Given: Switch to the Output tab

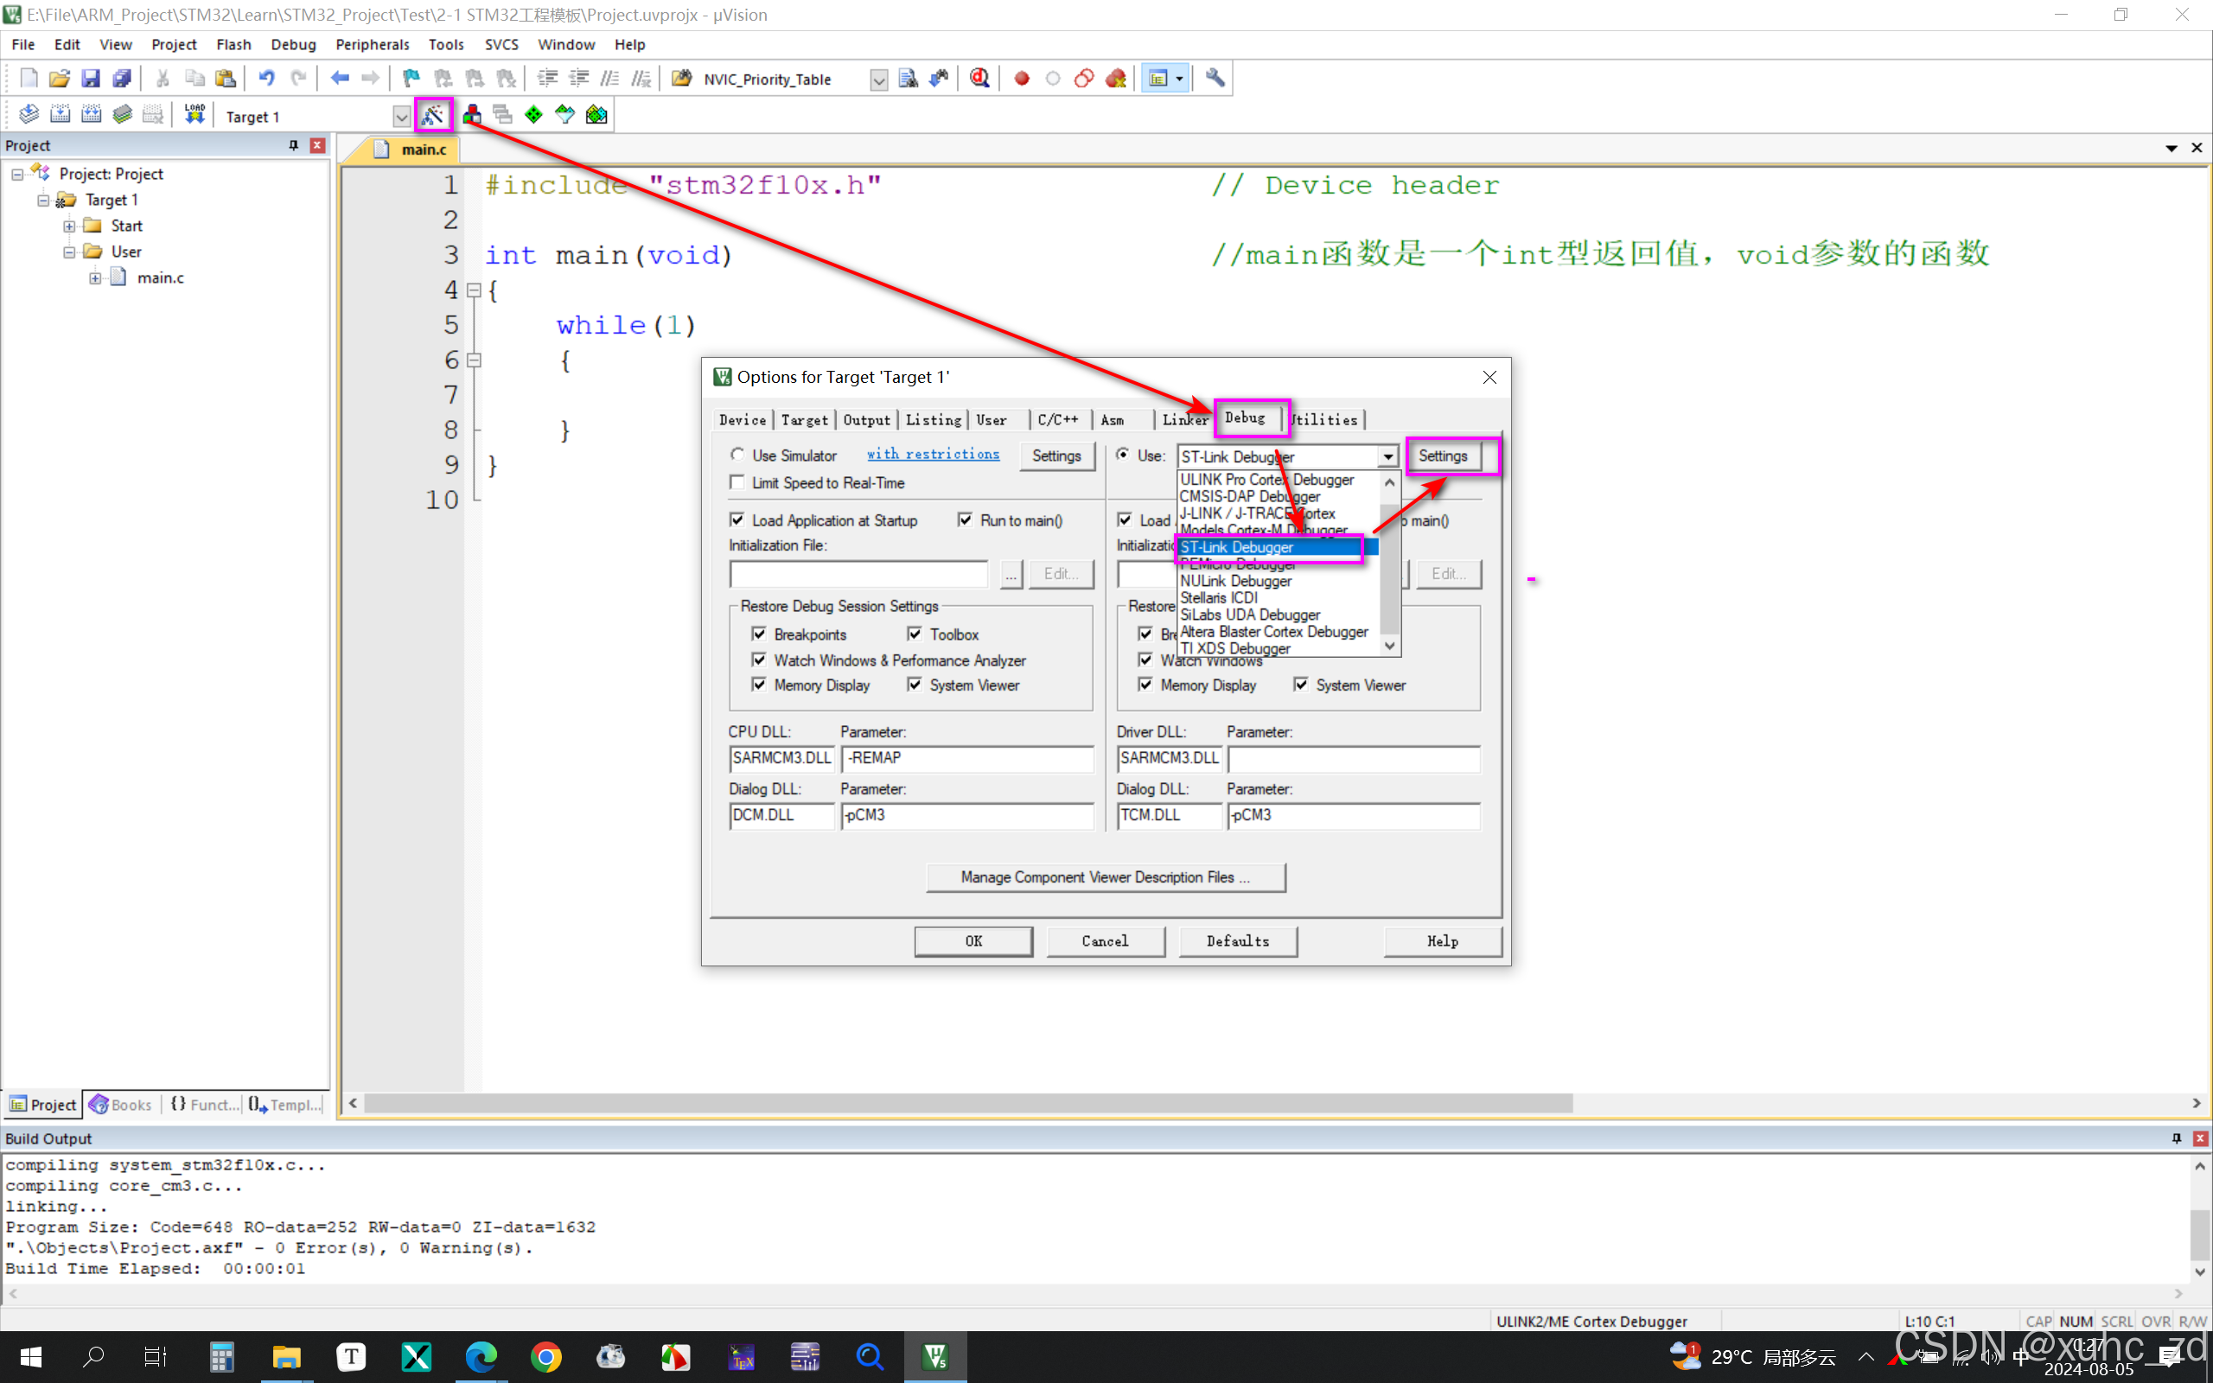Looking at the screenshot, I should pos(866,420).
